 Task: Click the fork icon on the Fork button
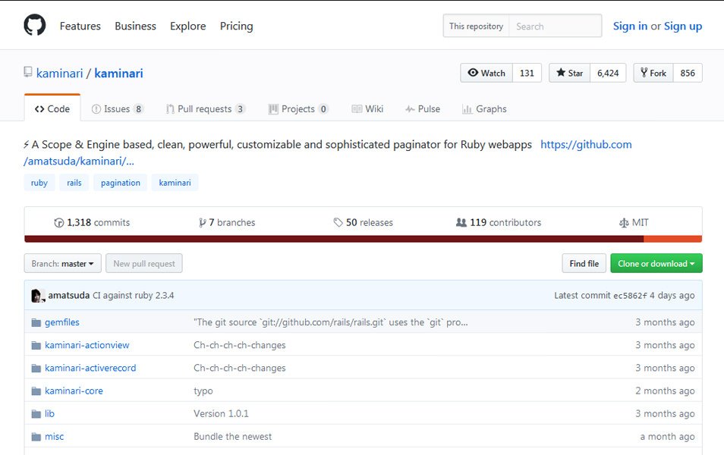tap(644, 73)
